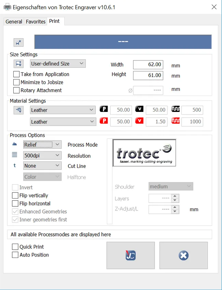Viewport: 222px width, 290px height.
Task: Switch to the General tab
Action: click(14, 21)
